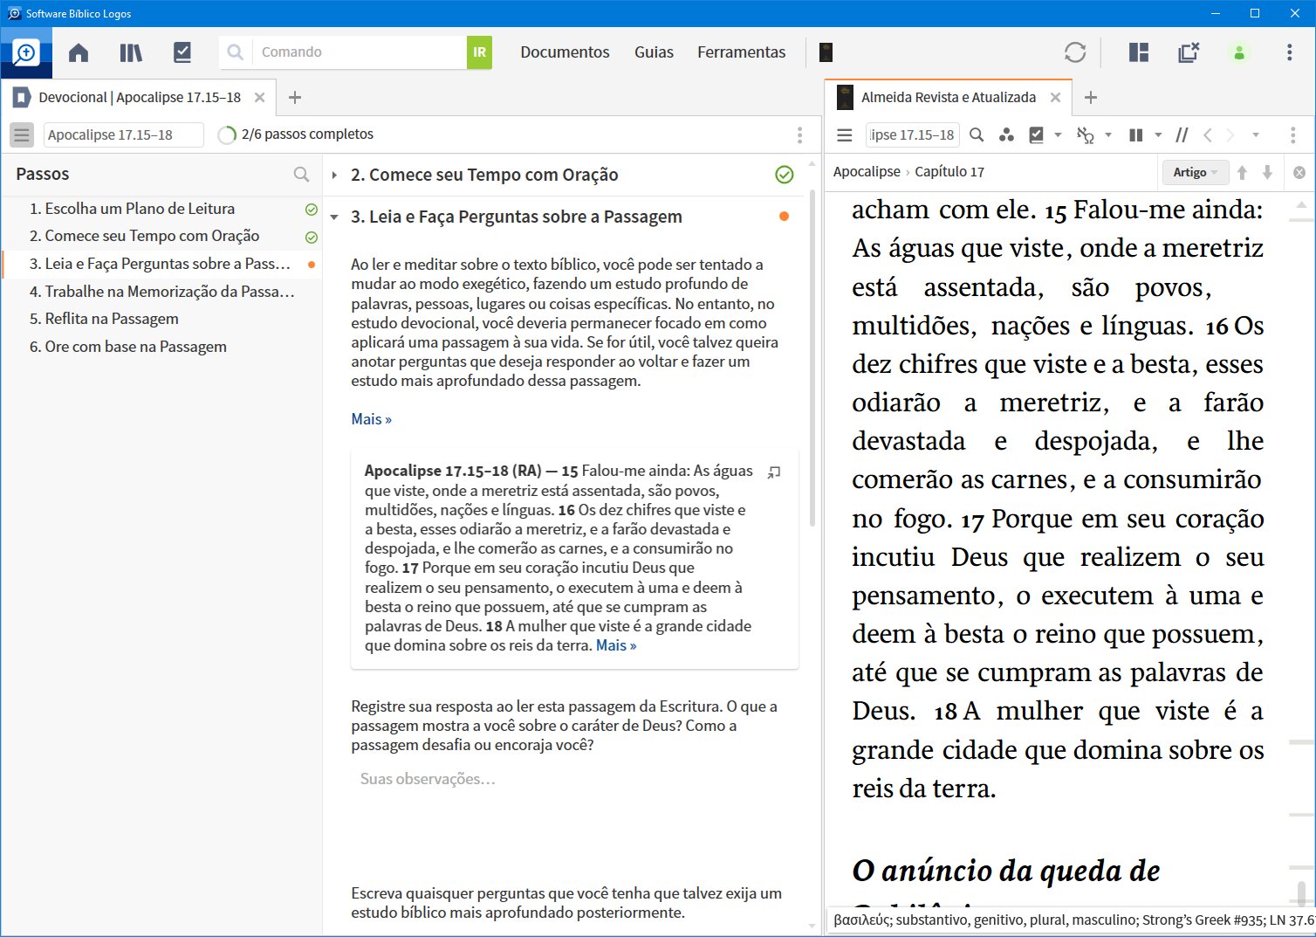The width and height of the screenshot is (1316, 937).
Task: Click the devotional reference field Apocalipse 17.15–18
Action: 123,134
